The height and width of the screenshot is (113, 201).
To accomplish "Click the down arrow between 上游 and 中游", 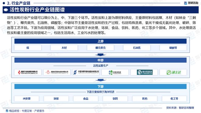I will click(x=100, y=55).
